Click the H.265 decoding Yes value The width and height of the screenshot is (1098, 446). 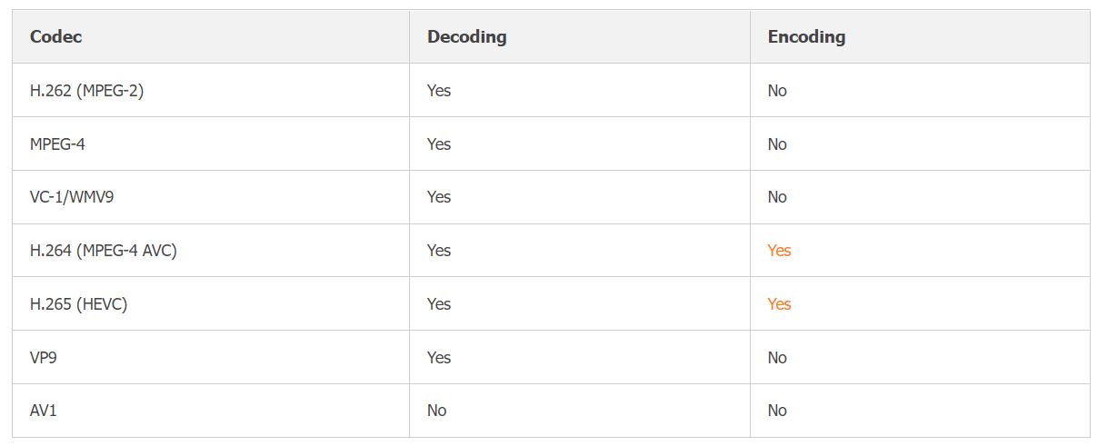click(439, 304)
